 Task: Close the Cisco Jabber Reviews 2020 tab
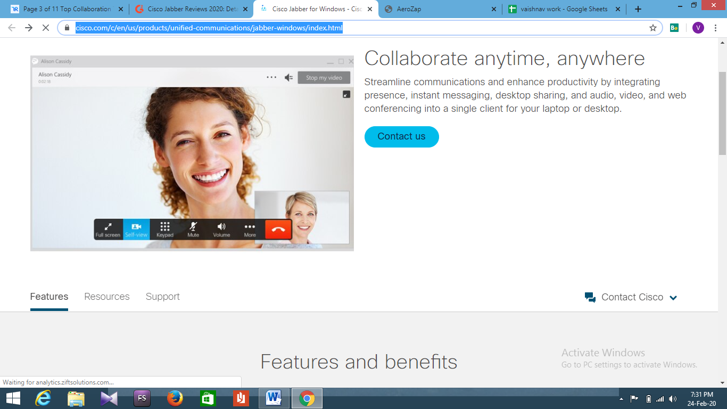(246, 9)
